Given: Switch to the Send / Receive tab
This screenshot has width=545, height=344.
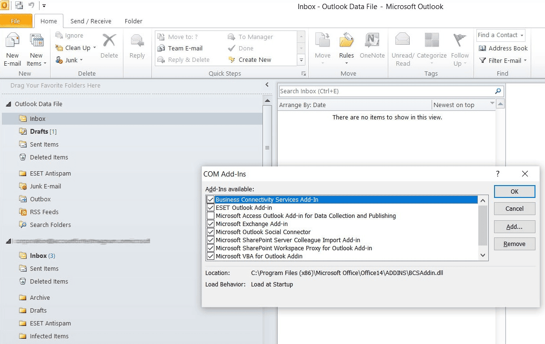Looking at the screenshot, I should 91,21.
